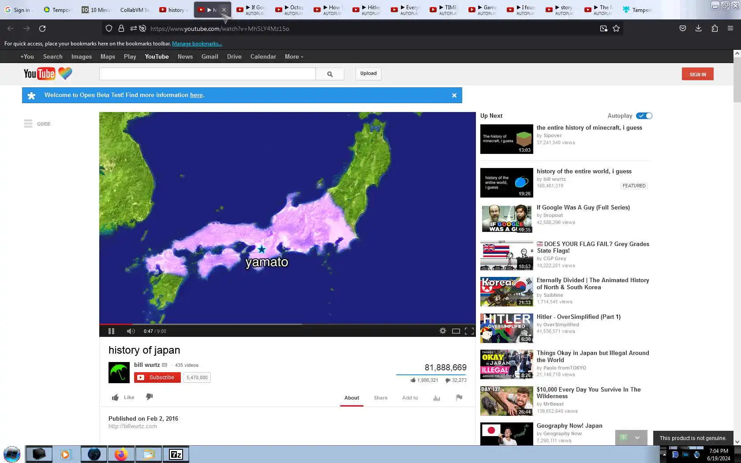
Task: Mute the video volume speaker icon
Action: click(131, 331)
